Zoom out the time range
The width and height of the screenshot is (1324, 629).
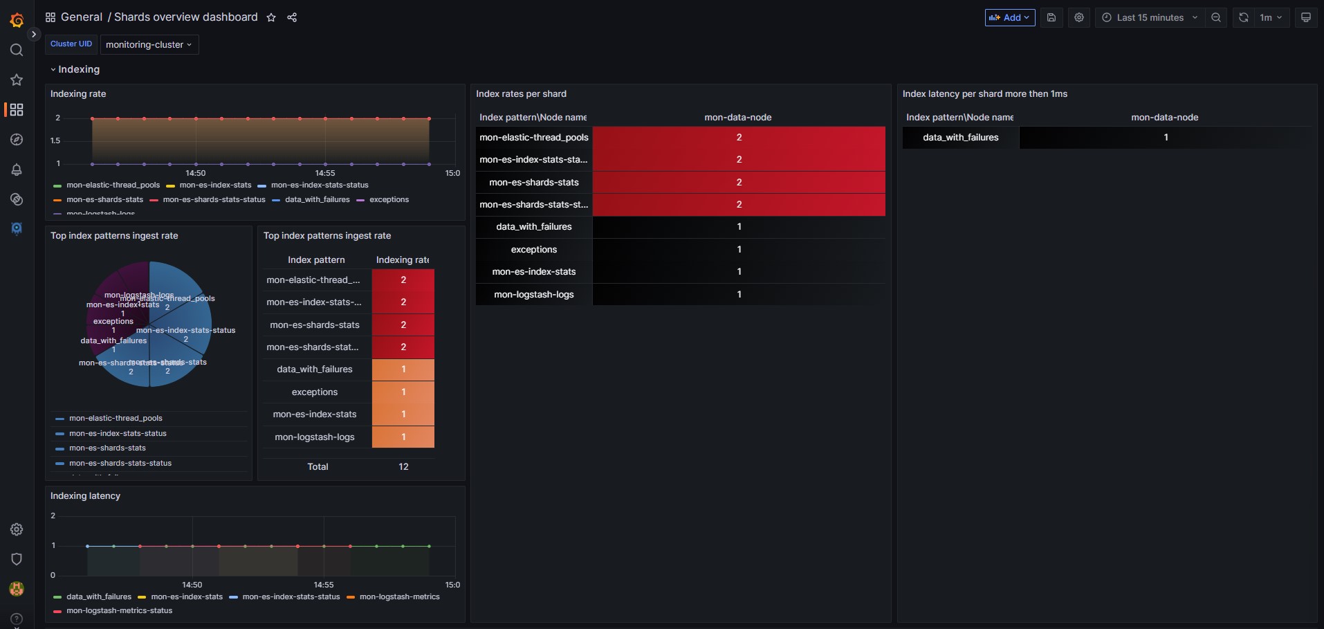pos(1217,17)
